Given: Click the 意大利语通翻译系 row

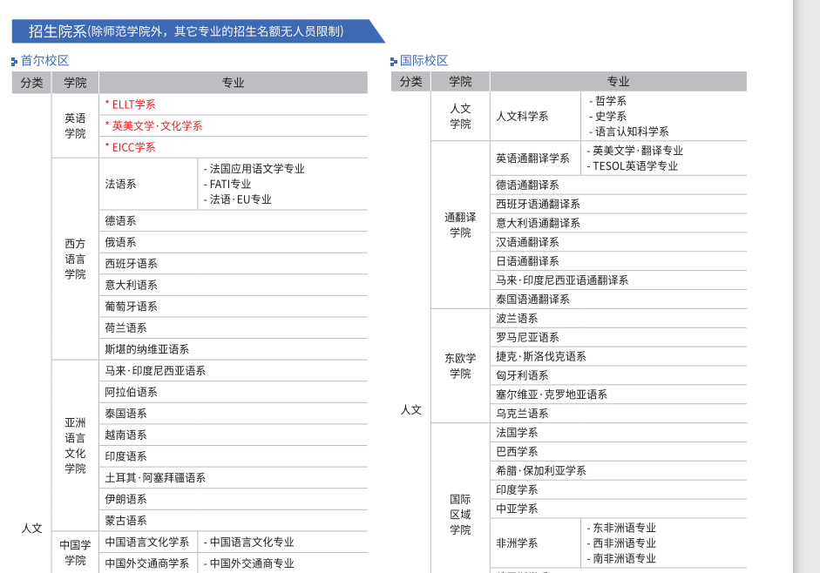Looking at the screenshot, I should coord(619,223).
